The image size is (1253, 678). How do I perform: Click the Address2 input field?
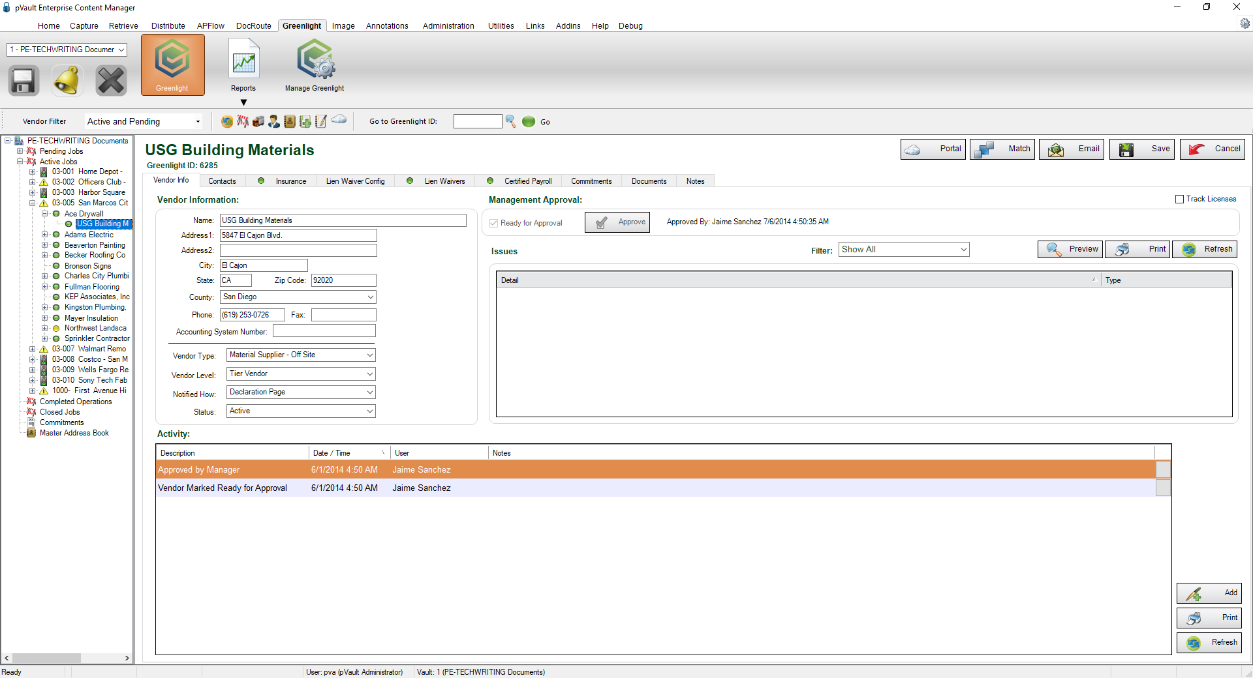[298, 250]
